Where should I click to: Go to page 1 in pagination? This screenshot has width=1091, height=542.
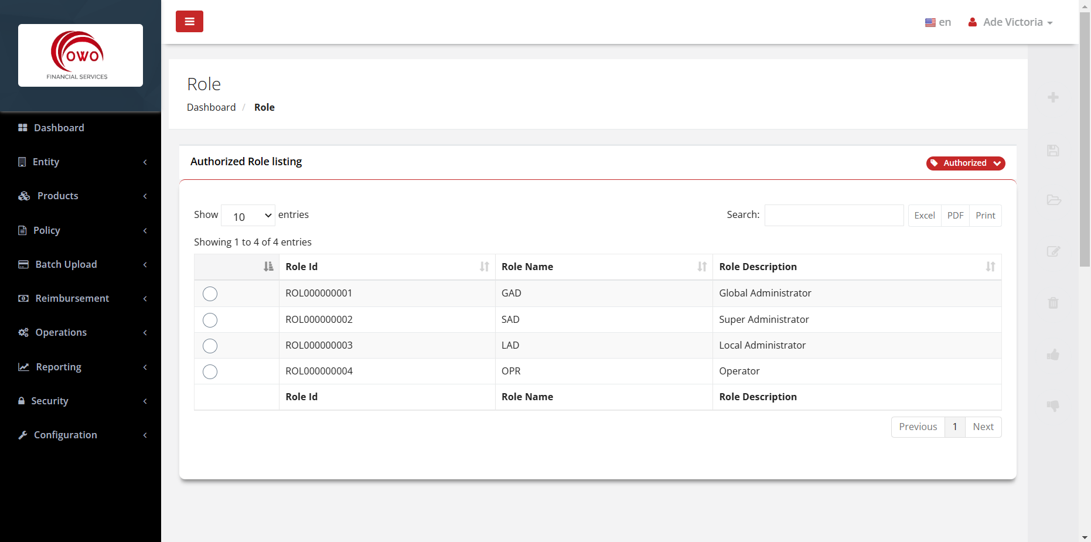click(955, 427)
